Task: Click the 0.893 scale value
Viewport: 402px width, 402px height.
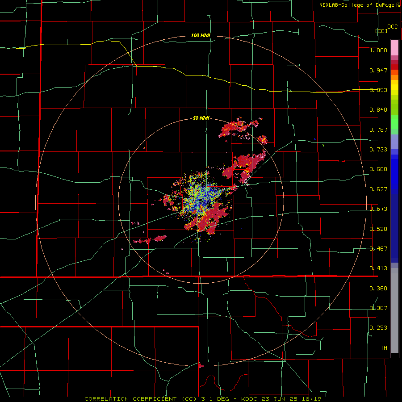Action: click(x=378, y=90)
